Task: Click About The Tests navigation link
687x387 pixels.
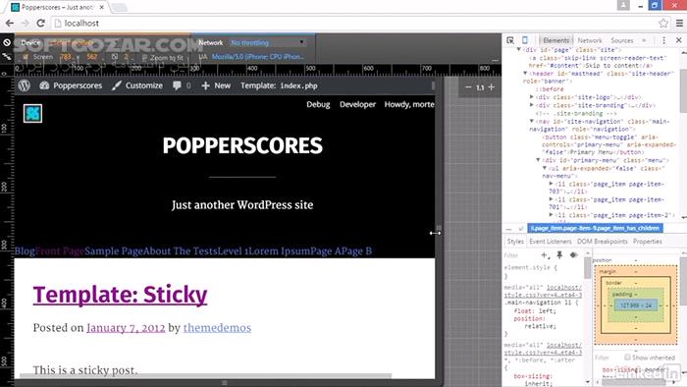Action: (x=181, y=251)
